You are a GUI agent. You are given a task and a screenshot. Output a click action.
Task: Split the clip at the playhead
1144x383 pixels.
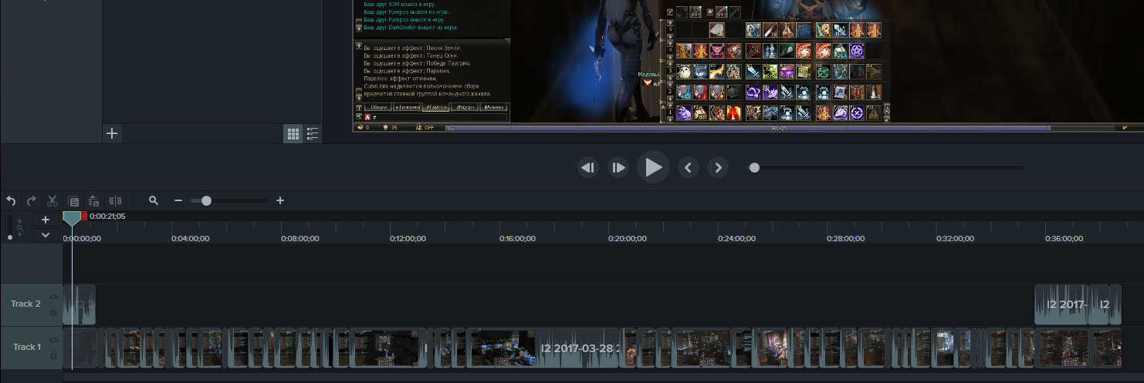coord(115,201)
